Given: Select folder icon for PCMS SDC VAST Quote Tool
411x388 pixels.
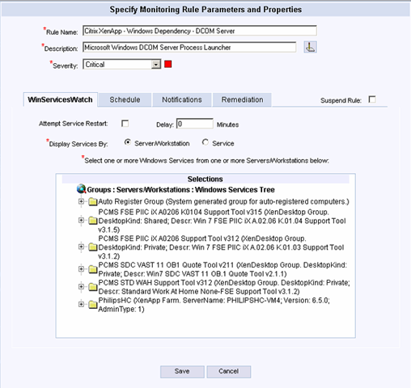Looking at the screenshot, I should pos(93,269).
